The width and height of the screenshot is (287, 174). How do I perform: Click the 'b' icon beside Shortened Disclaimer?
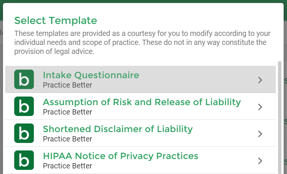[x=24, y=133]
